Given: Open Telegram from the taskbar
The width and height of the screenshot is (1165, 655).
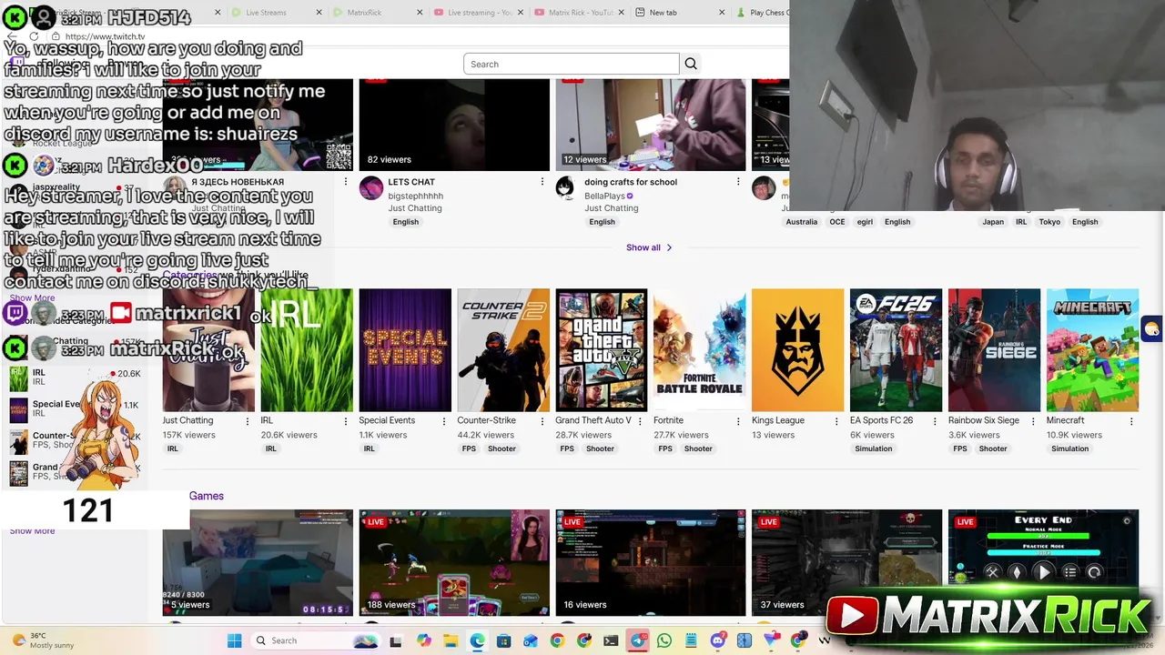Looking at the screenshot, I should (x=638, y=640).
